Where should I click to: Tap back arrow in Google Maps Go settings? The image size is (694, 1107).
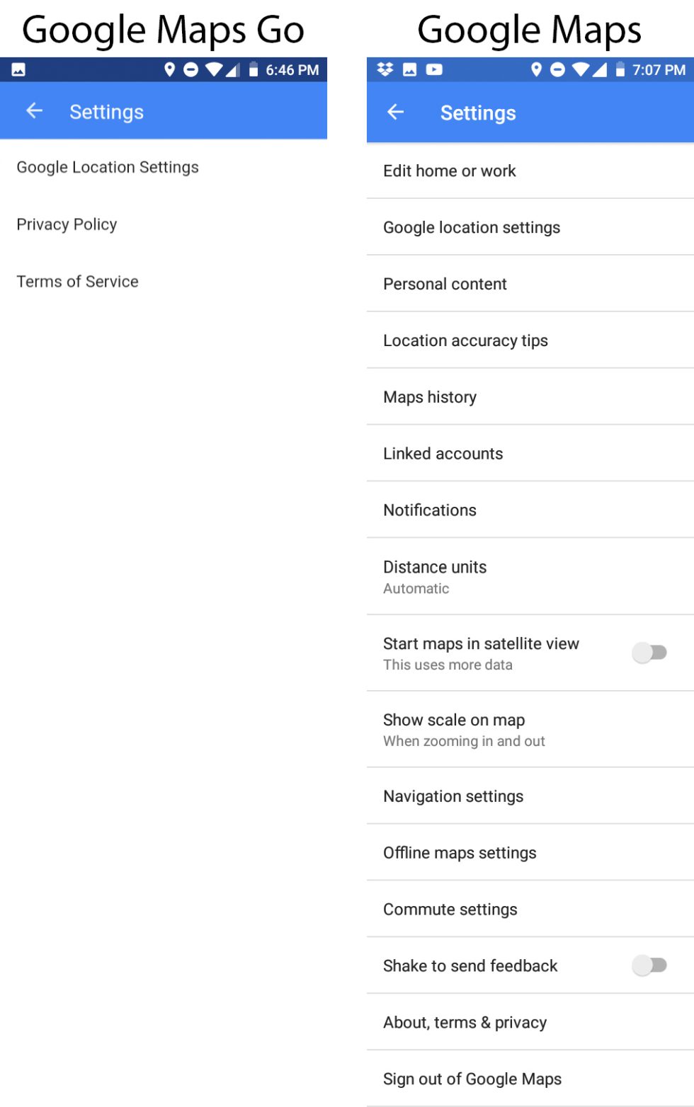[34, 110]
